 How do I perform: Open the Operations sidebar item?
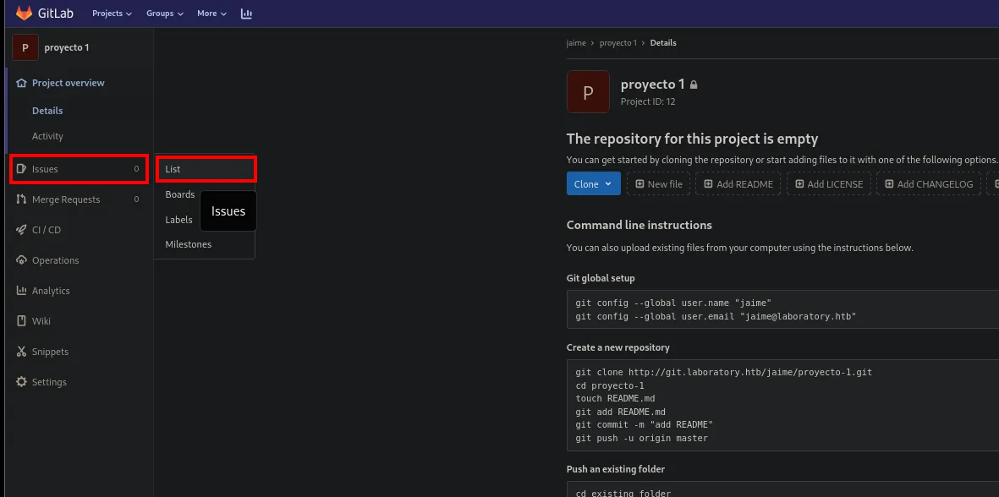pos(79,260)
